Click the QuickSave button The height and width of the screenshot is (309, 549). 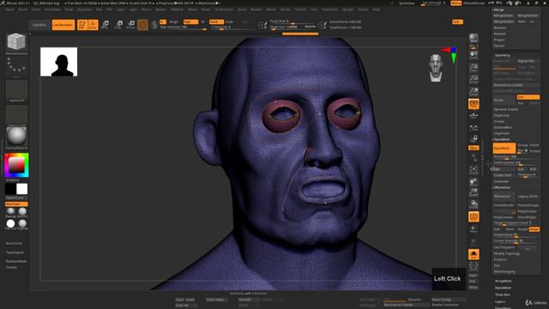pos(407,3)
